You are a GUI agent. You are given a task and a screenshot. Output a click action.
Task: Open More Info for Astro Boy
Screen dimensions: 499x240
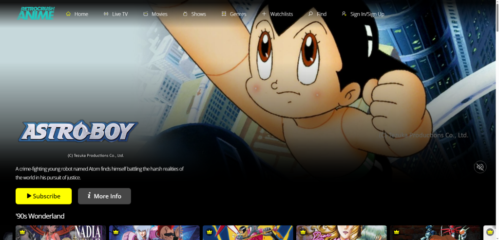[104, 196]
